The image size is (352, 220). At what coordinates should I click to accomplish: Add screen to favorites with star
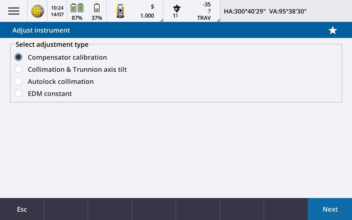click(333, 30)
